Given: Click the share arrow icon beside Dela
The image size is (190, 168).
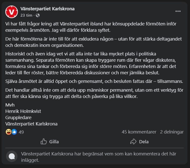Looking at the screenshot, I should point(133,142).
